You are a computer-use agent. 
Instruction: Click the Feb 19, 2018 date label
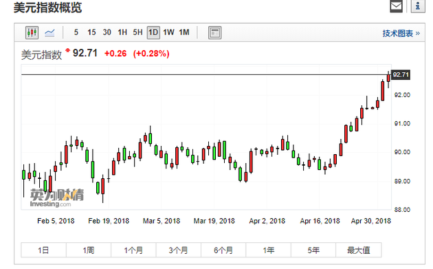pyautogui.click(x=109, y=221)
